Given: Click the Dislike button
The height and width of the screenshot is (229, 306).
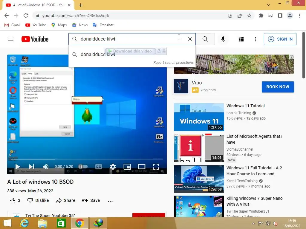Looking at the screenshot, I should (x=38, y=201).
